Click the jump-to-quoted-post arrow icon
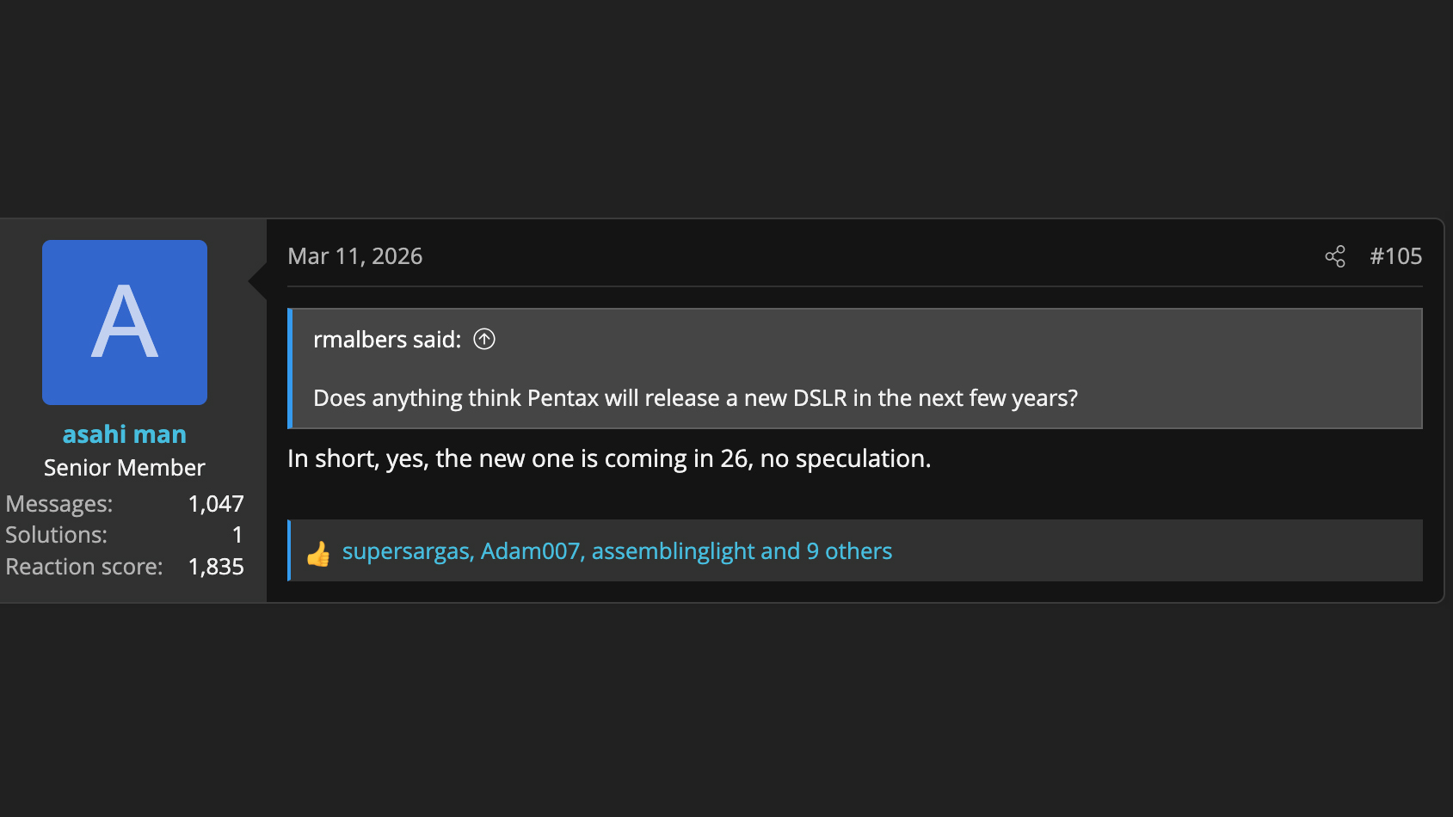Screen dimensions: 1453x817 click(x=484, y=340)
